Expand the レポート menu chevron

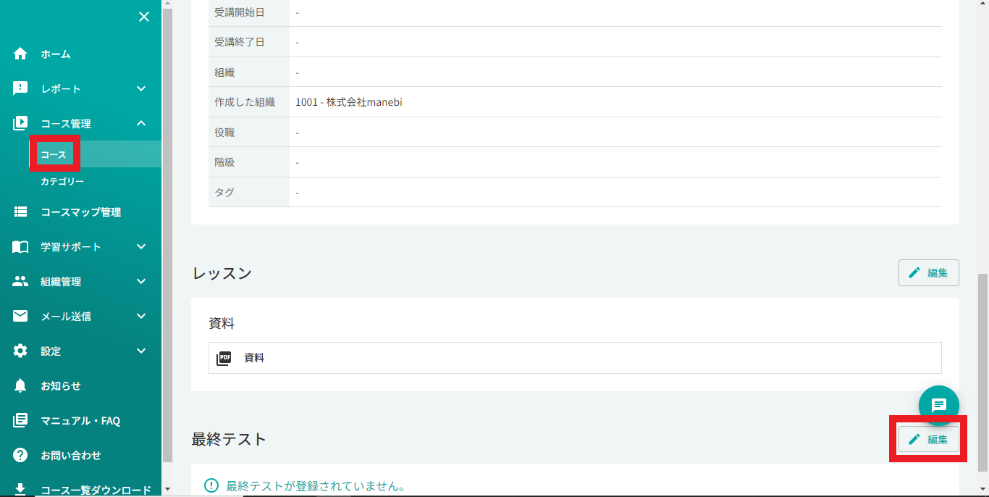coord(141,88)
